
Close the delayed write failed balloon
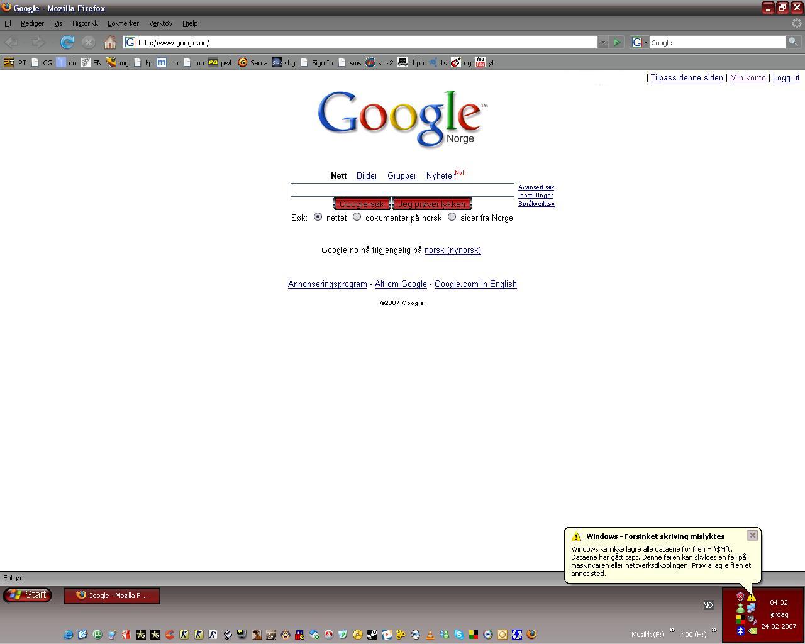pyautogui.click(x=753, y=535)
